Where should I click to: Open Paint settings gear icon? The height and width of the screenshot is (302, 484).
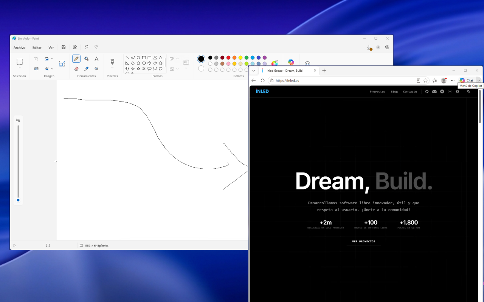point(387,47)
